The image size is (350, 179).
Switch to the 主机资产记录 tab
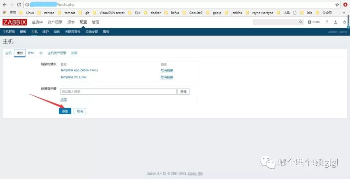[x=57, y=53]
